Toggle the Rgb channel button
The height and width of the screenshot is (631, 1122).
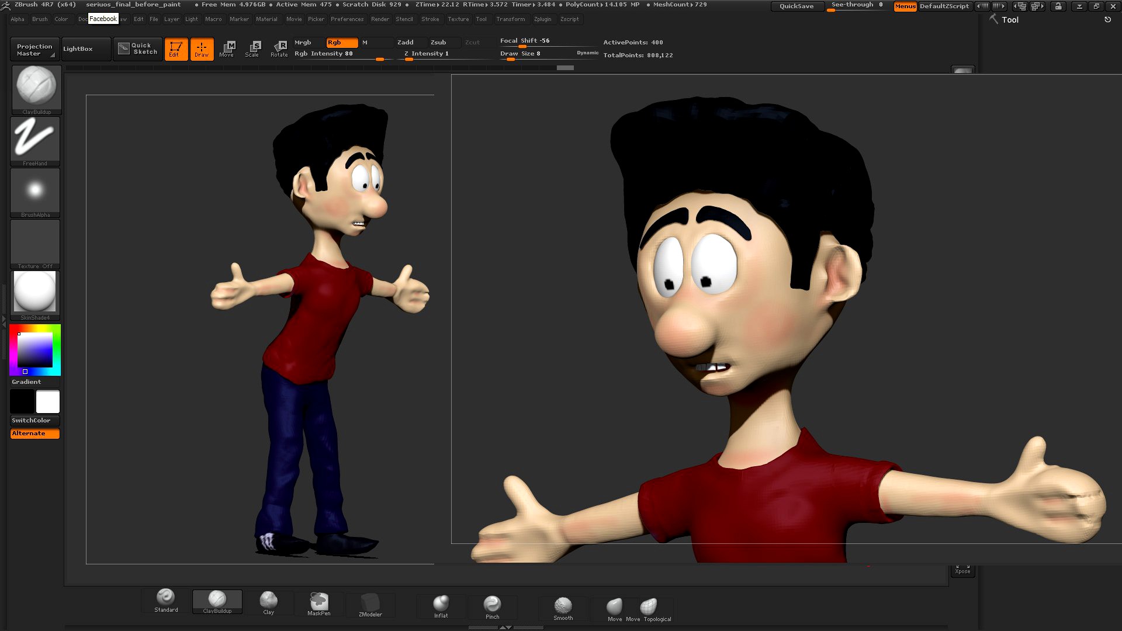(x=342, y=43)
